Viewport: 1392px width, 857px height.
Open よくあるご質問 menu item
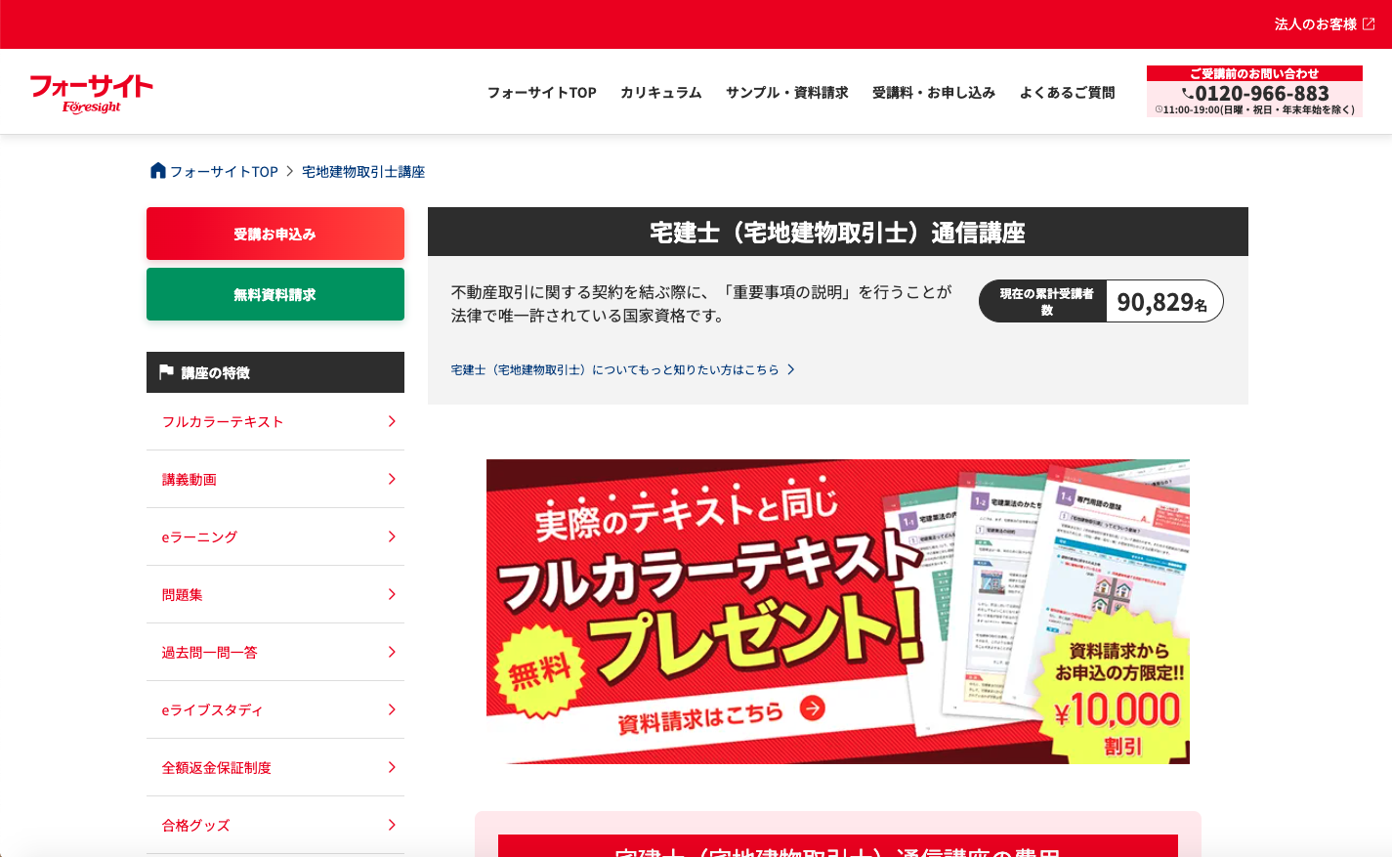pyautogui.click(x=1067, y=93)
